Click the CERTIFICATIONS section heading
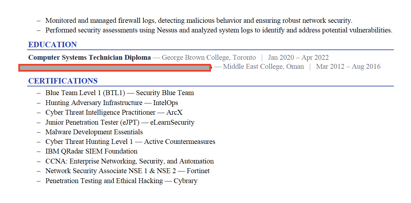Viewport: 411px width, 203px height. (63, 81)
